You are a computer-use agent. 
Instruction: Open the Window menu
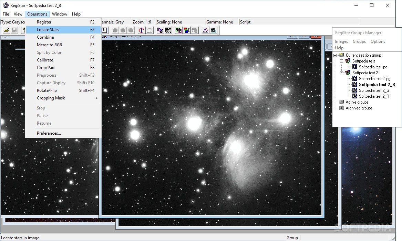click(60, 14)
